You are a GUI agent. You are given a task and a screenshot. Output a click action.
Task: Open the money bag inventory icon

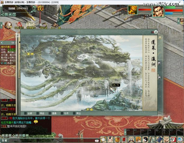(x=117, y=140)
